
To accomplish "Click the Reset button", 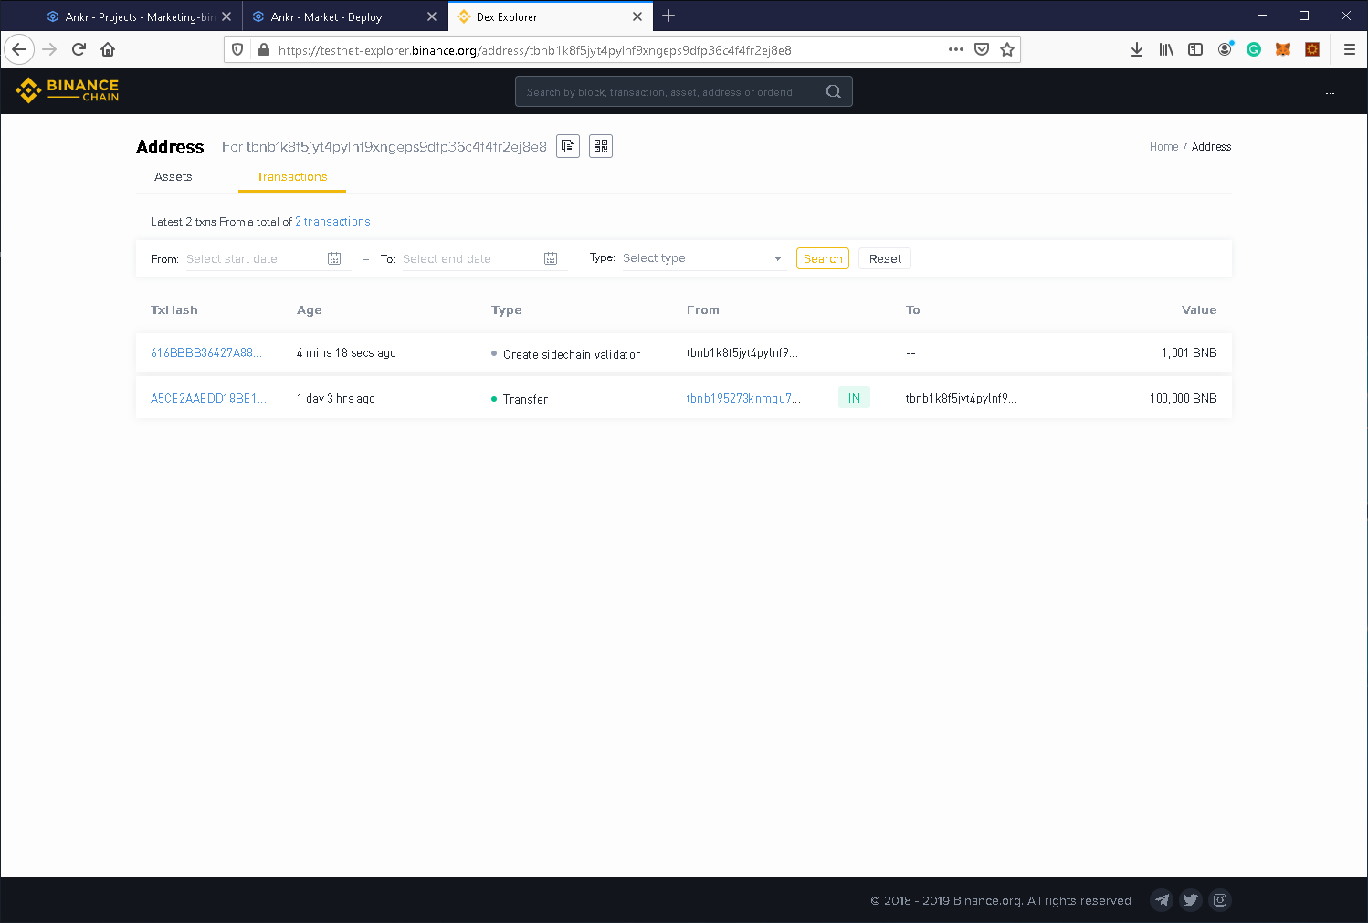I will coord(885,258).
